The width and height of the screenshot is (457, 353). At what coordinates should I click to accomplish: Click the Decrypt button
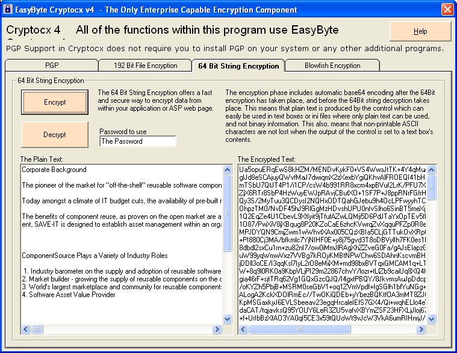click(x=55, y=135)
